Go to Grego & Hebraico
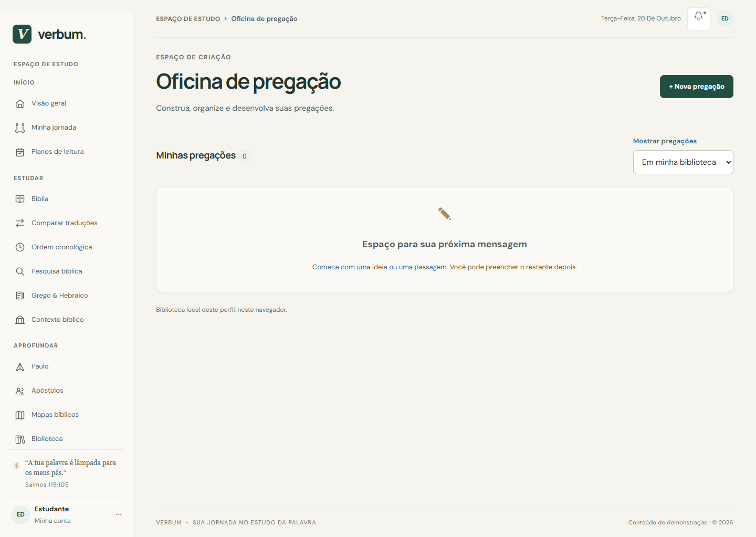The height and width of the screenshot is (537, 756). (66, 296)
